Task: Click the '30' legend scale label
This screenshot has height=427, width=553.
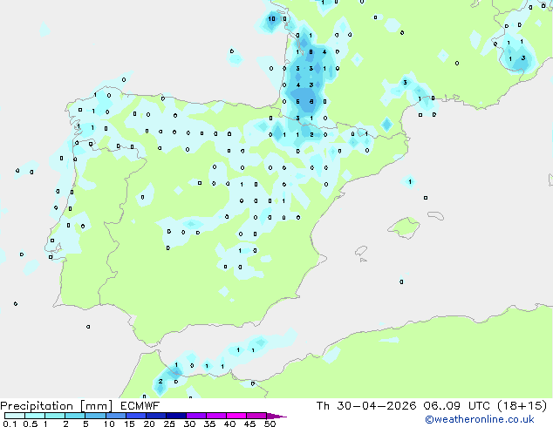Action: click(189, 424)
